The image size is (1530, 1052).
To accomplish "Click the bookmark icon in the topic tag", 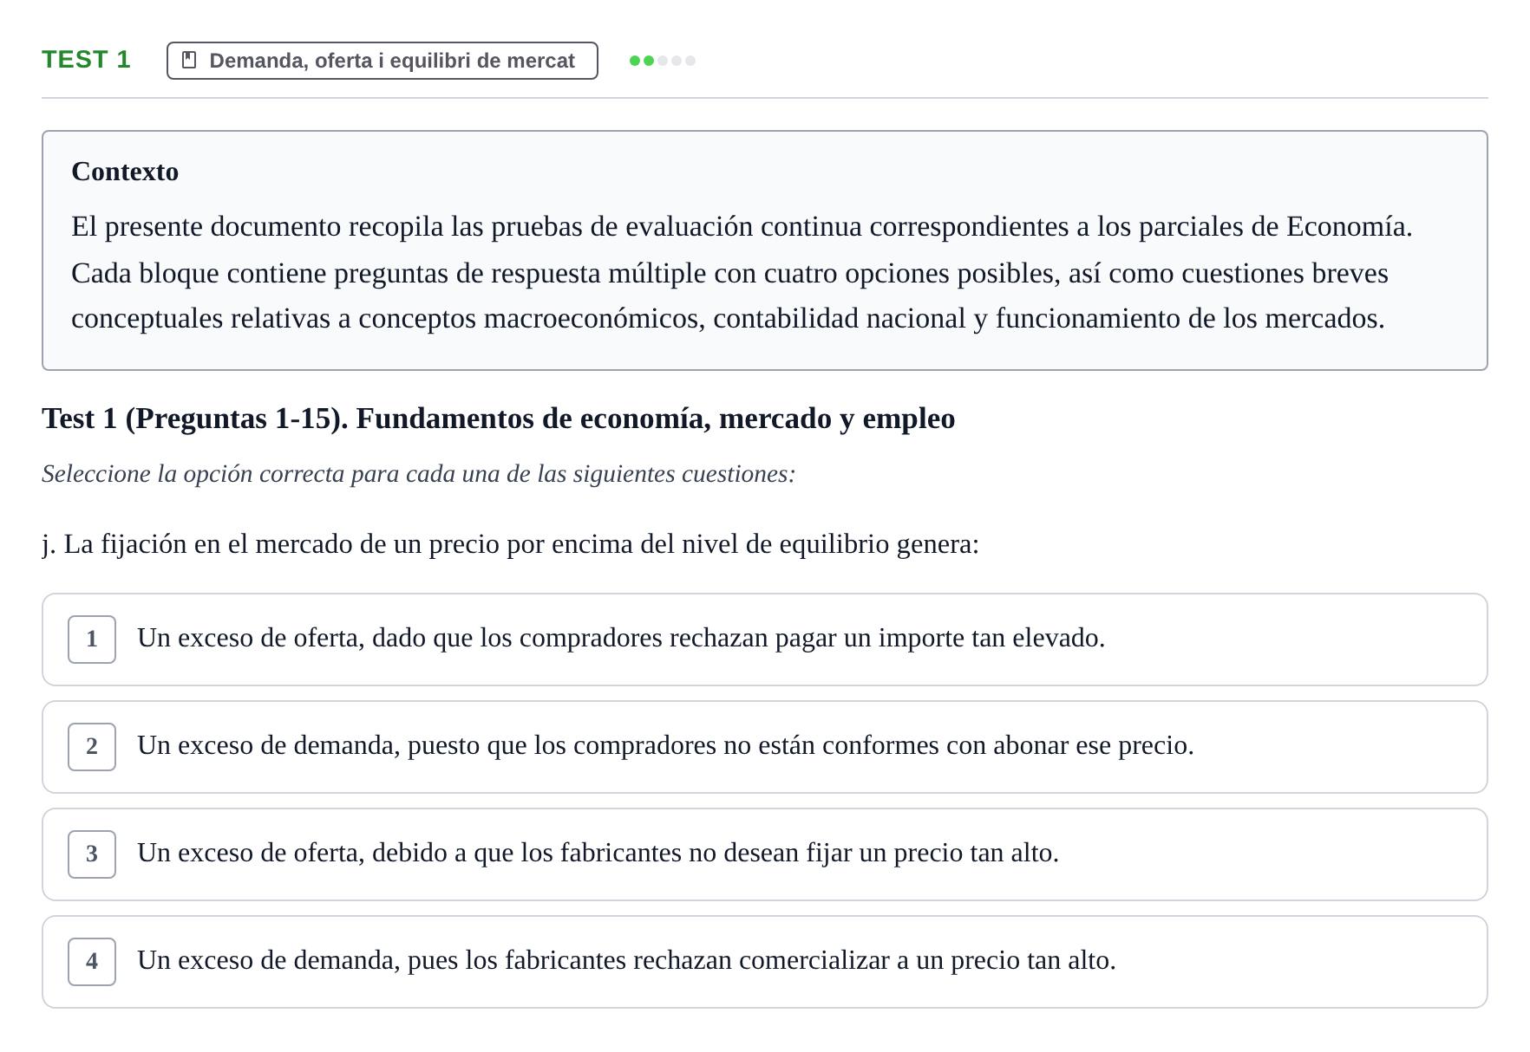I will click(189, 61).
